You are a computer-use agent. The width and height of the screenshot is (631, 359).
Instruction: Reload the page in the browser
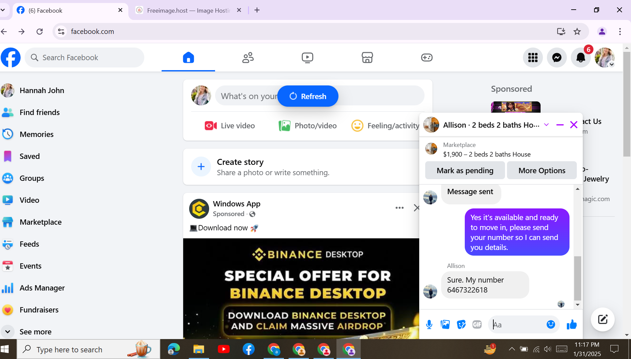(40, 31)
